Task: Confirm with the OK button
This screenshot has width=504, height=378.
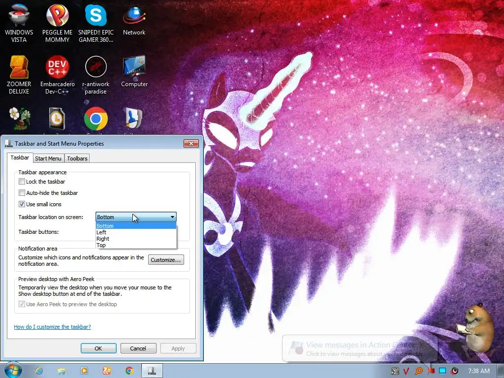Action: click(98, 348)
